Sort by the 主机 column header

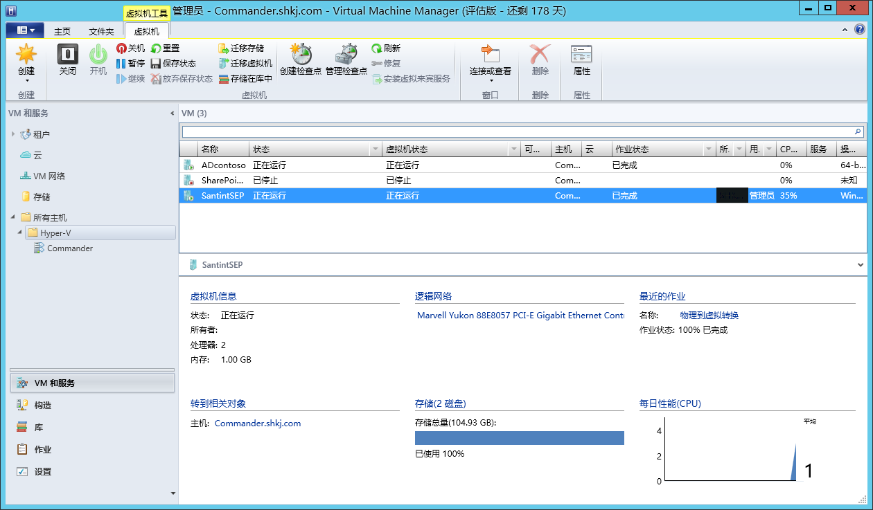[x=567, y=149]
